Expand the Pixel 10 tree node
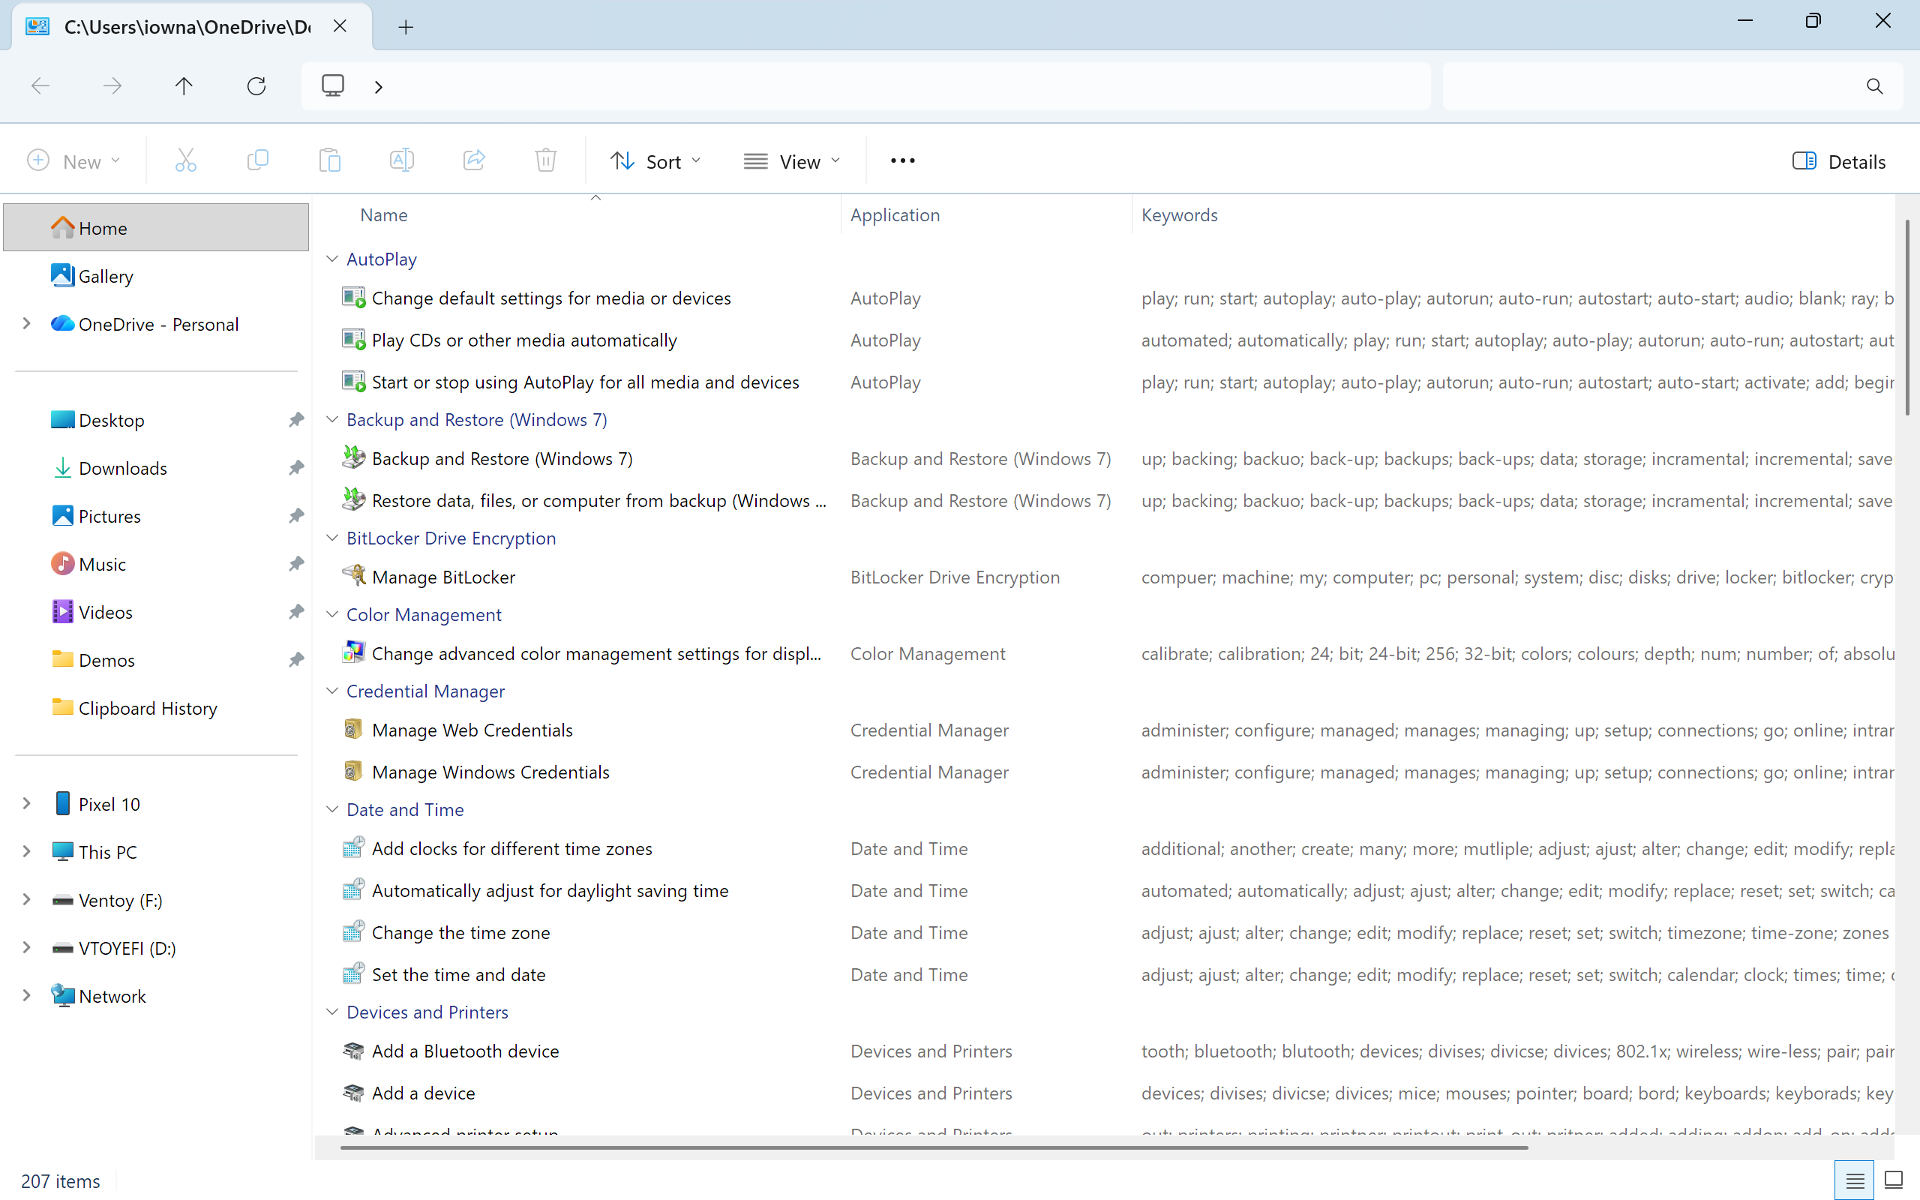Viewport: 1920px width, 1200px height. (x=26, y=803)
